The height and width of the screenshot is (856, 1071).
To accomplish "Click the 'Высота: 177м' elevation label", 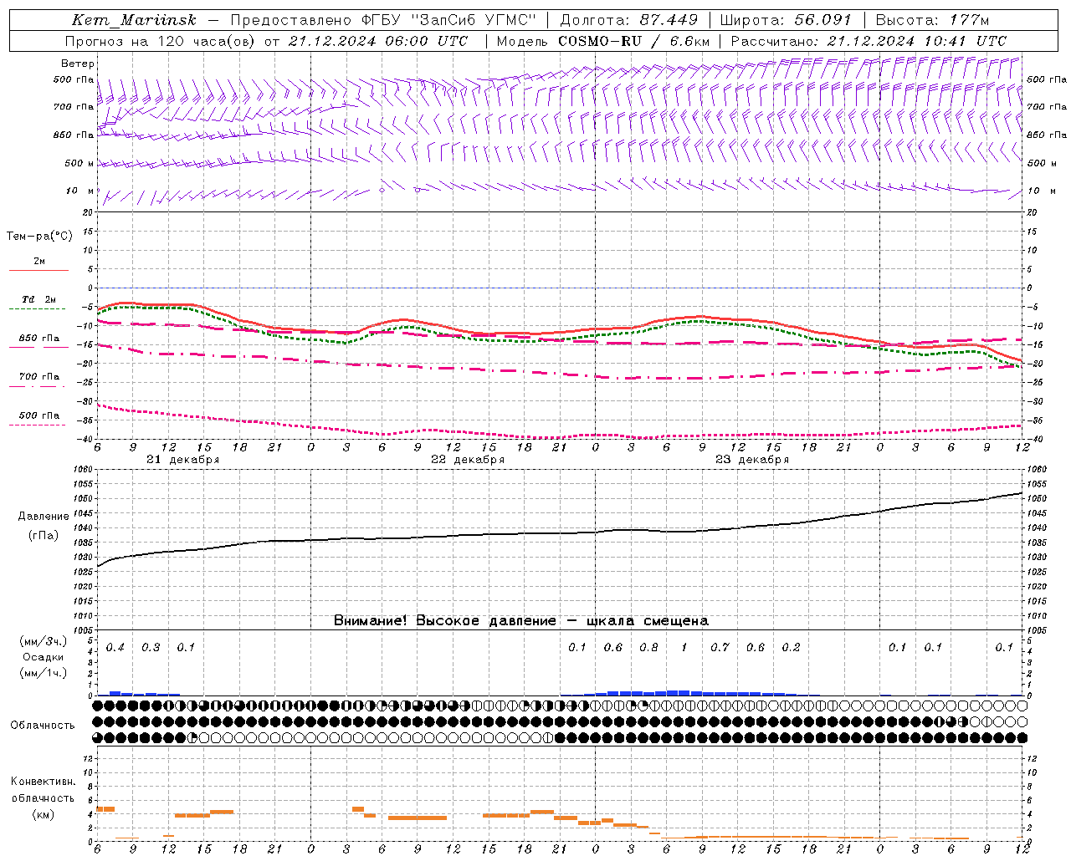I will [932, 20].
